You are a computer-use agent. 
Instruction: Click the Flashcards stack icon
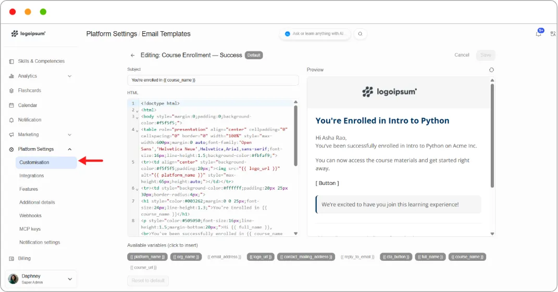click(x=11, y=90)
